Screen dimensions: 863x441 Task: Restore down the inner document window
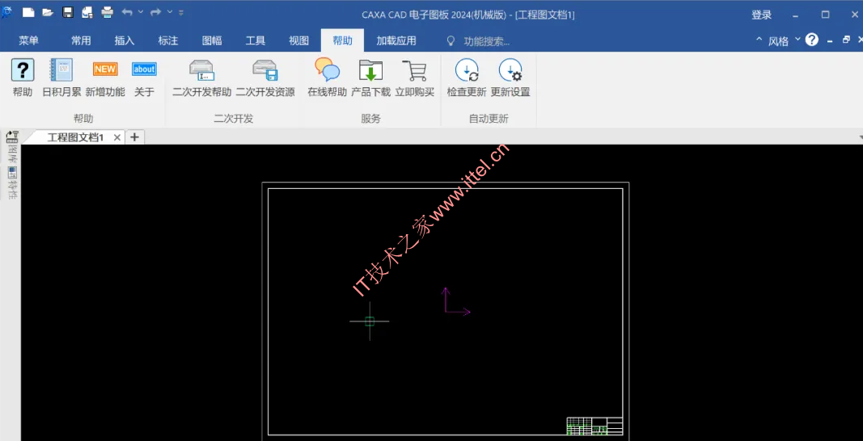coord(846,40)
